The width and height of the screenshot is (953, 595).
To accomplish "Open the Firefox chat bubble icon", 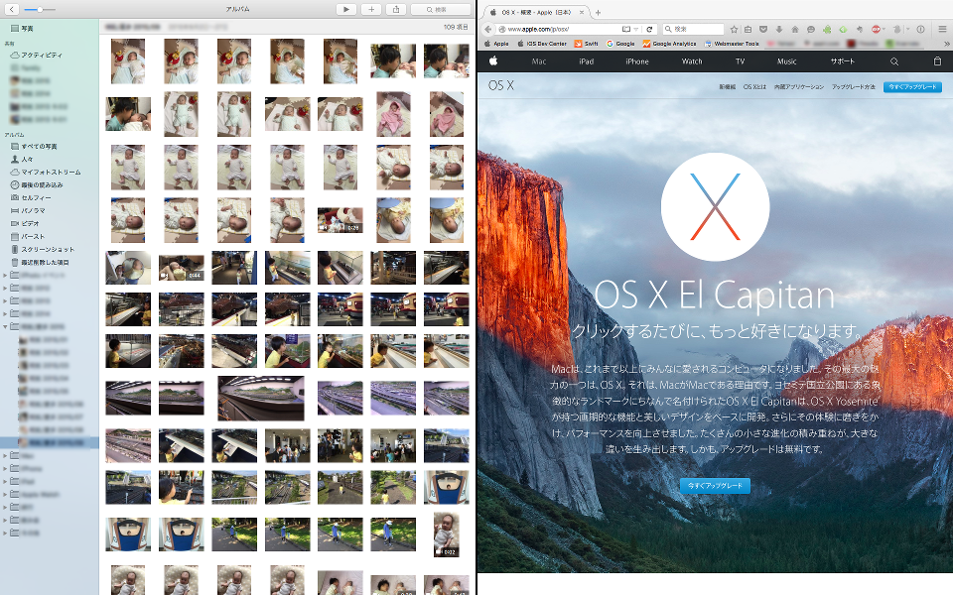I will tap(811, 29).
